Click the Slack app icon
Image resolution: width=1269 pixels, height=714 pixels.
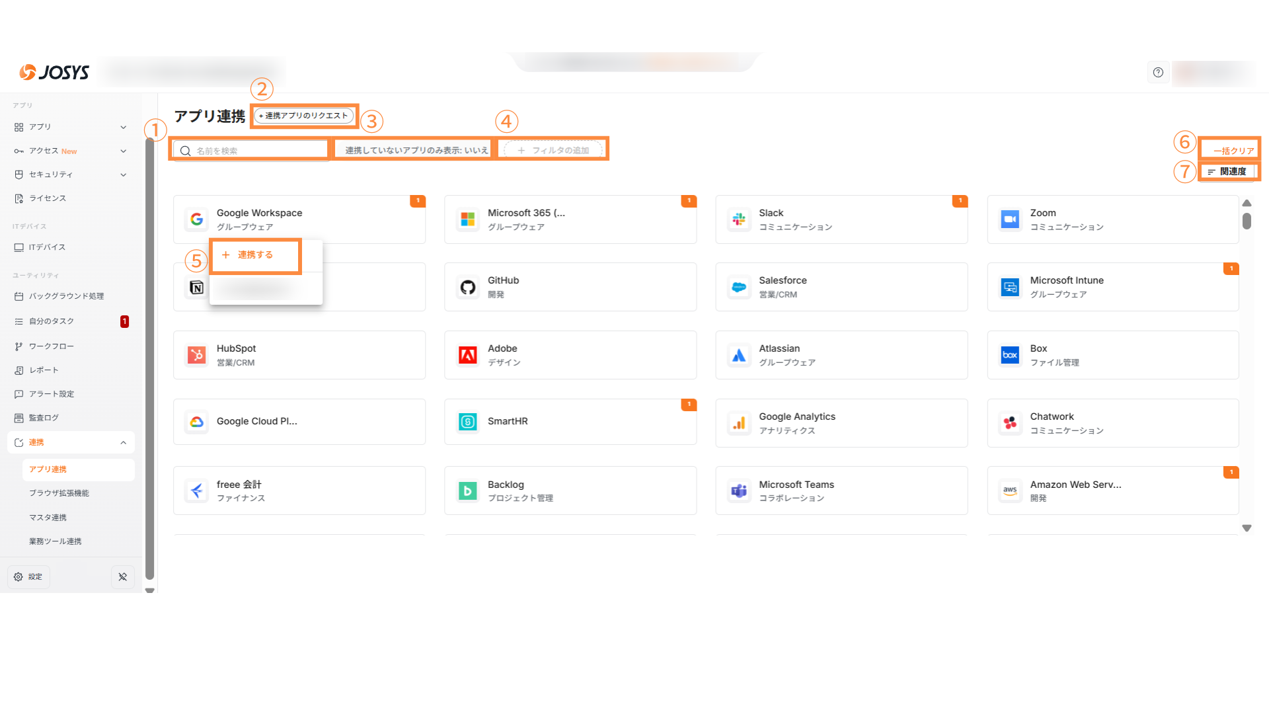click(x=739, y=219)
